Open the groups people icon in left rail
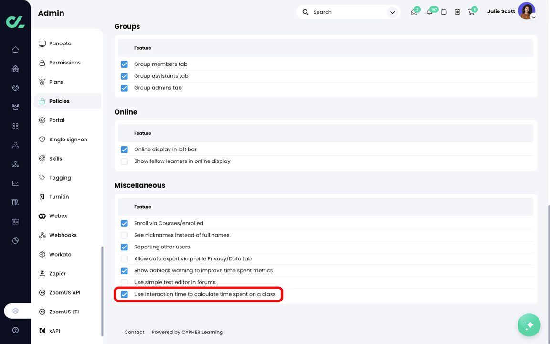 pyautogui.click(x=15, y=107)
